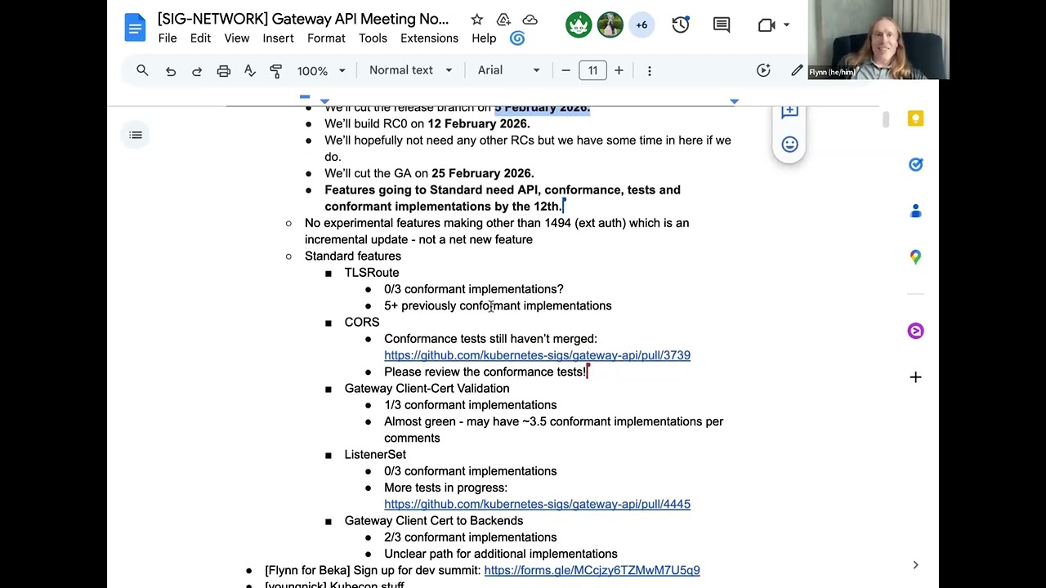Open Google Keep in side panel
The width and height of the screenshot is (1046, 588).
915,118
